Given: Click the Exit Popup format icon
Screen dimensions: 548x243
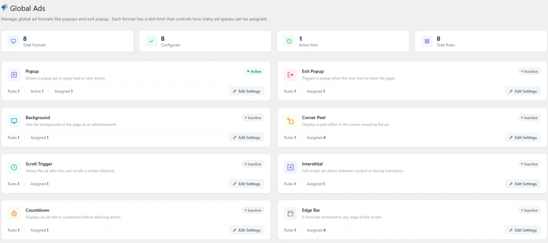Looking at the screenshot, I should tap(290, 75).
